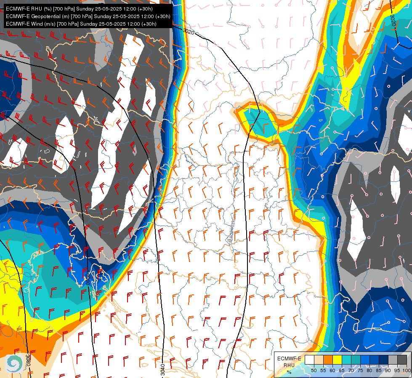Select the 'ECMWF-E Geopotential (m)' title line
The height and width of the screenshot is (378, 412).
pyautogui.click(x=88, y=16)
